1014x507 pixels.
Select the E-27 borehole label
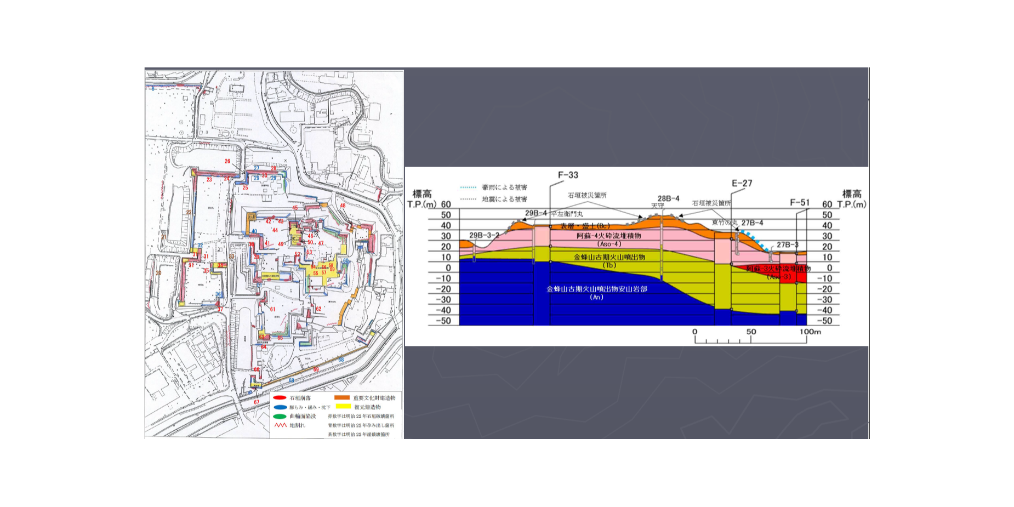pos(742,184)
